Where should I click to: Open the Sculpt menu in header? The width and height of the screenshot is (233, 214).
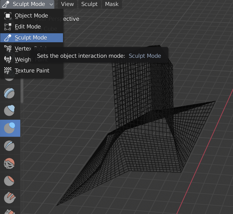click(89, 4)
